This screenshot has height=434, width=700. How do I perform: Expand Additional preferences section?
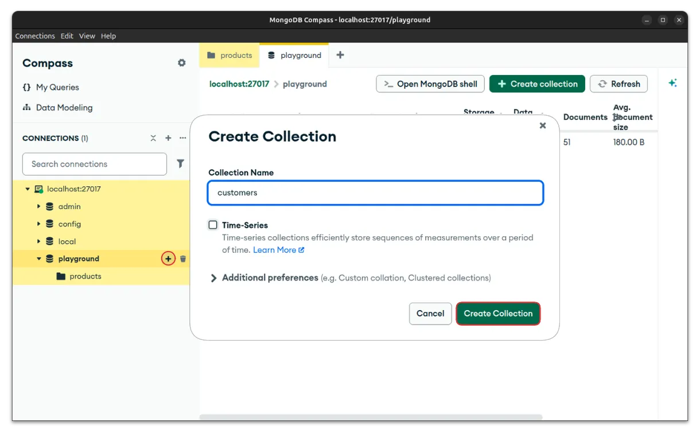tap(213, 278)
